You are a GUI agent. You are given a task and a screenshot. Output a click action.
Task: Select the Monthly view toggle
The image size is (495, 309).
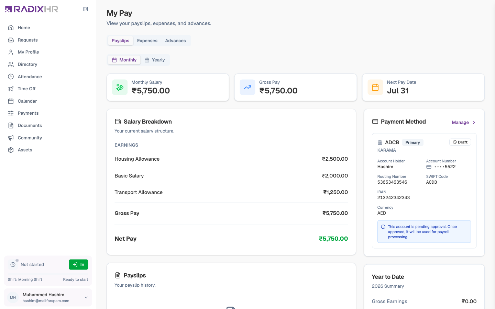click(x=124, y=60)
